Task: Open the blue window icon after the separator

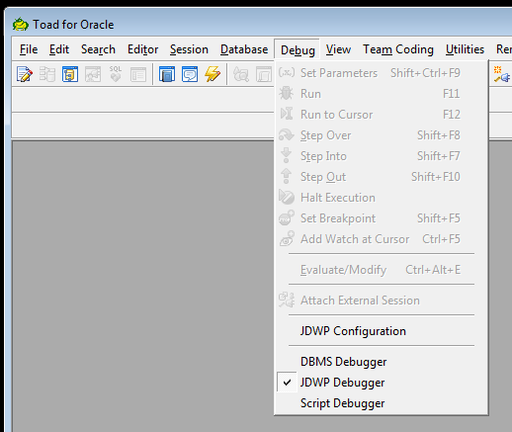Action: pyautogui.click(x=167, y=74)
